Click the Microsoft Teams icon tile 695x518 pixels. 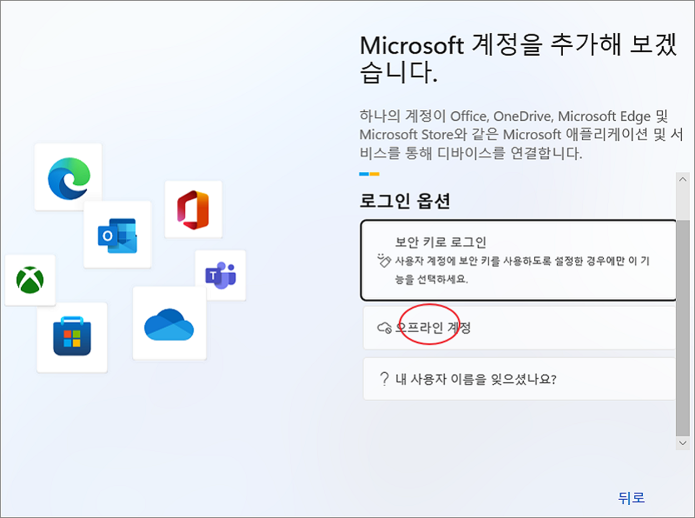tap(220, 275)
